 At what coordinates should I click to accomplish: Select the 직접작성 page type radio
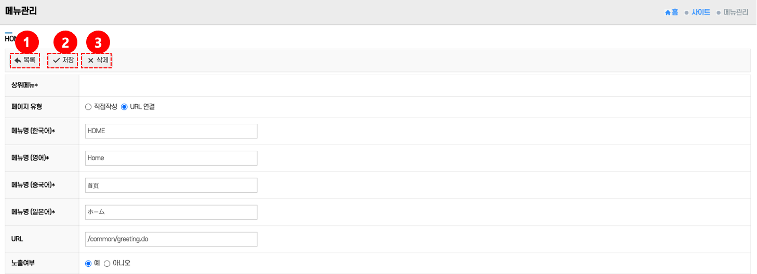click(88, 107)
